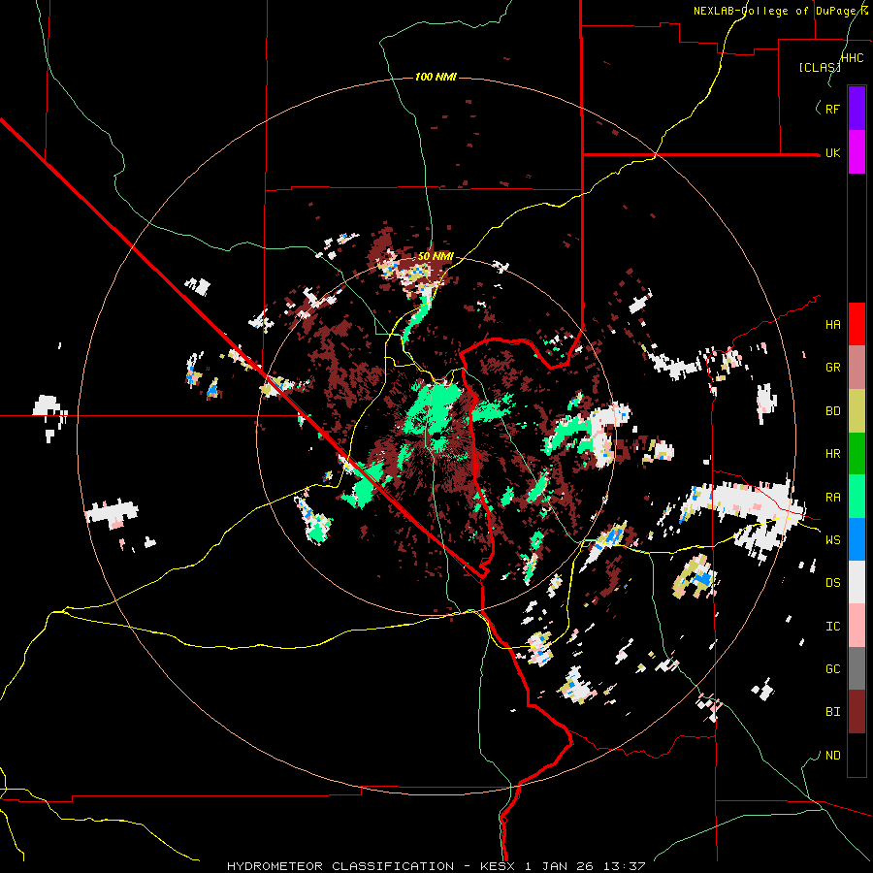
Task: Click the HA red legend swatch
Action: coord(857,324)
